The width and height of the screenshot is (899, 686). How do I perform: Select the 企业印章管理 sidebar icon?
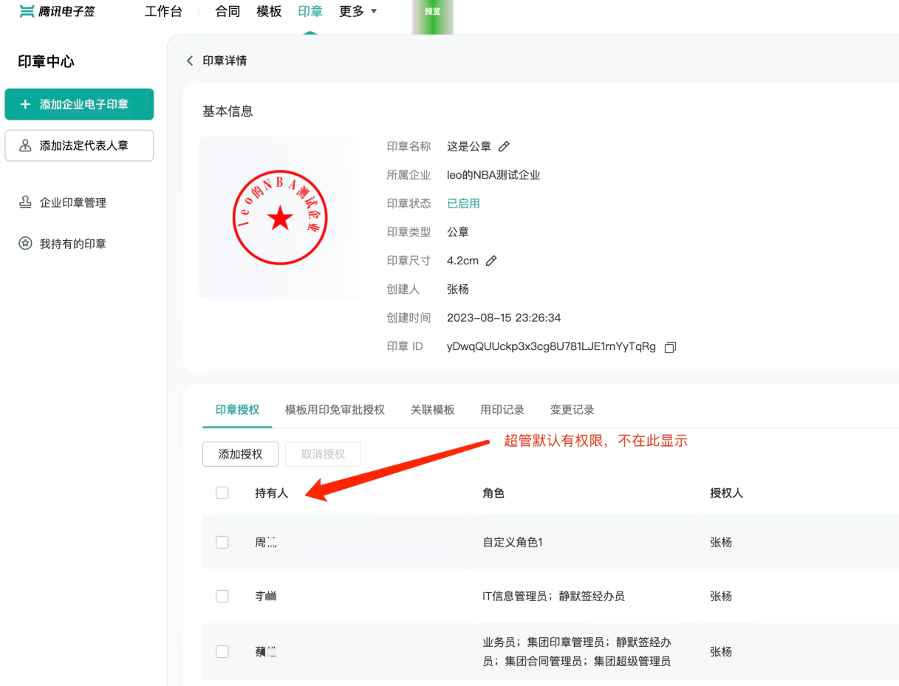tap(26, 202)
